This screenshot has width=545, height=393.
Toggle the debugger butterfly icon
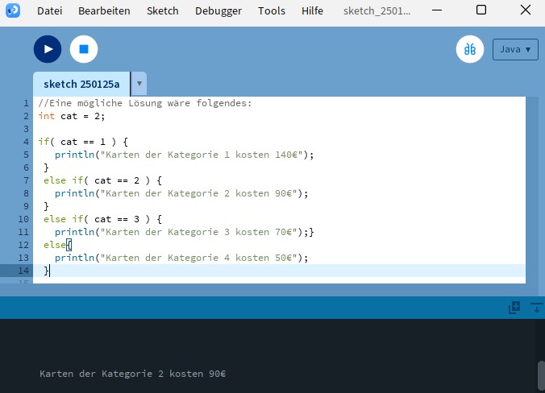tap(469, 49)
